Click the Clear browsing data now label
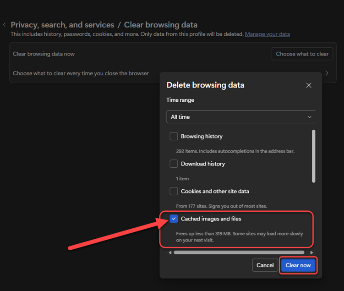The height and width of the screenshot is (291, 344). pos(44,54)
